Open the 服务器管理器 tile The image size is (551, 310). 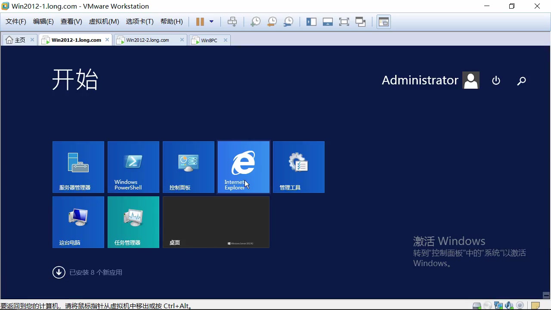coord(78,167)
